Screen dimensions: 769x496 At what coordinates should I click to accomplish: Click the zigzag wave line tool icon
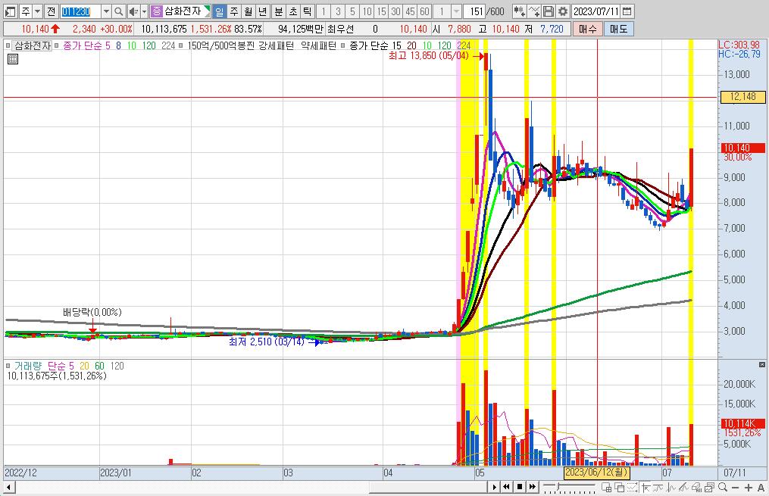pos(671,487)
